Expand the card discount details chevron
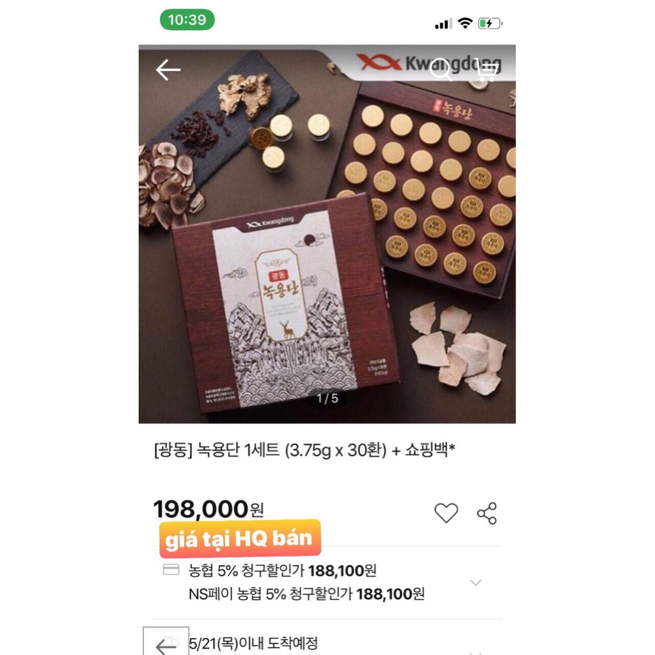655x655 pixels. point(475,583)
